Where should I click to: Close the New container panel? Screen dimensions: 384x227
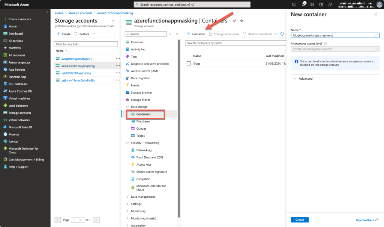pyautogui.click(x=376, y=15)
